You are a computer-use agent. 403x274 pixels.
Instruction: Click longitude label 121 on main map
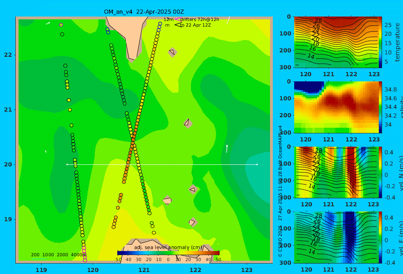point(144,270)
